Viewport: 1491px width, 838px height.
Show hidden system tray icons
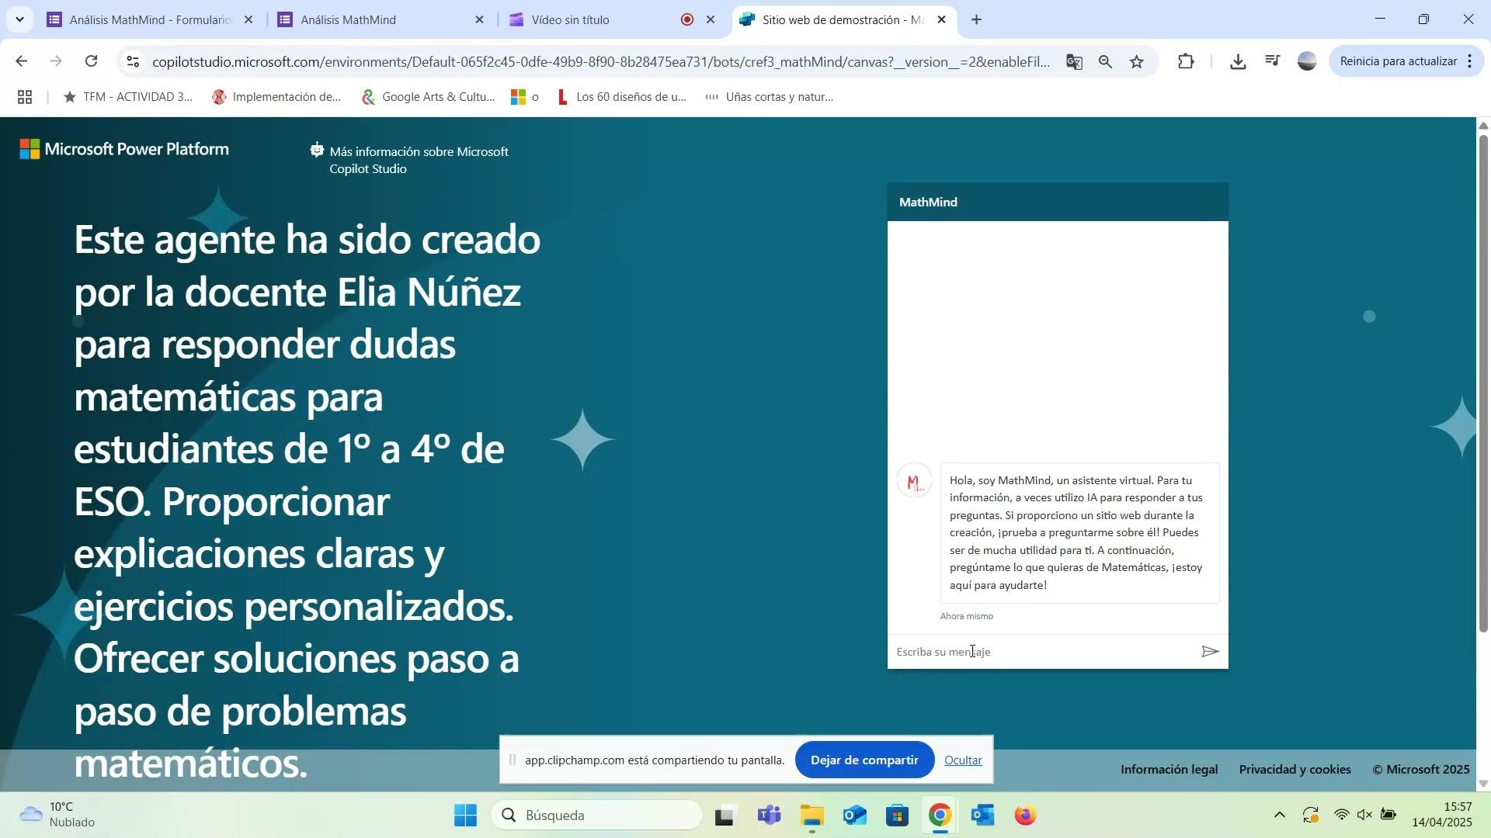tap(1280, 815)
